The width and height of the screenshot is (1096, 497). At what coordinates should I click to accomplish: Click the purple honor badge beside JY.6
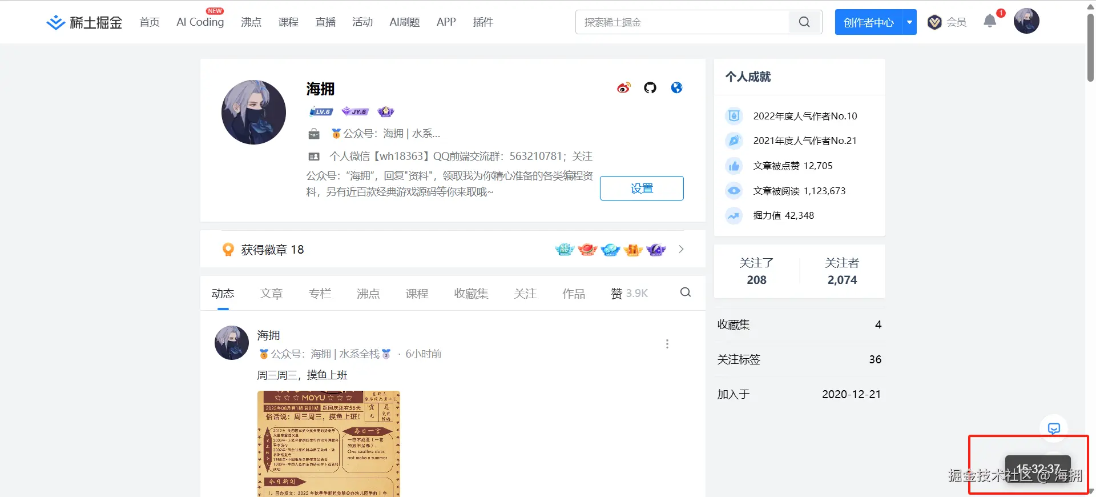[386, 111]
